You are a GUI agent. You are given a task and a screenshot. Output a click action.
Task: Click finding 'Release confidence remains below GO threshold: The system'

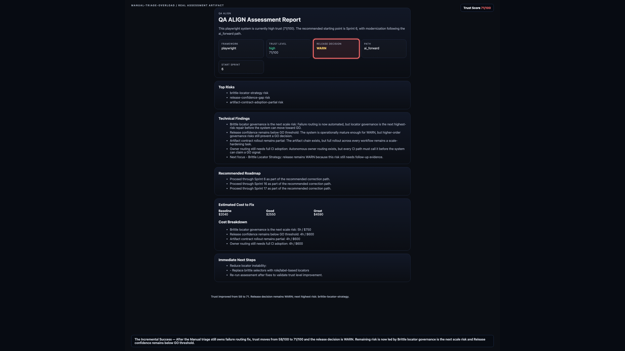tap(315, 134)
